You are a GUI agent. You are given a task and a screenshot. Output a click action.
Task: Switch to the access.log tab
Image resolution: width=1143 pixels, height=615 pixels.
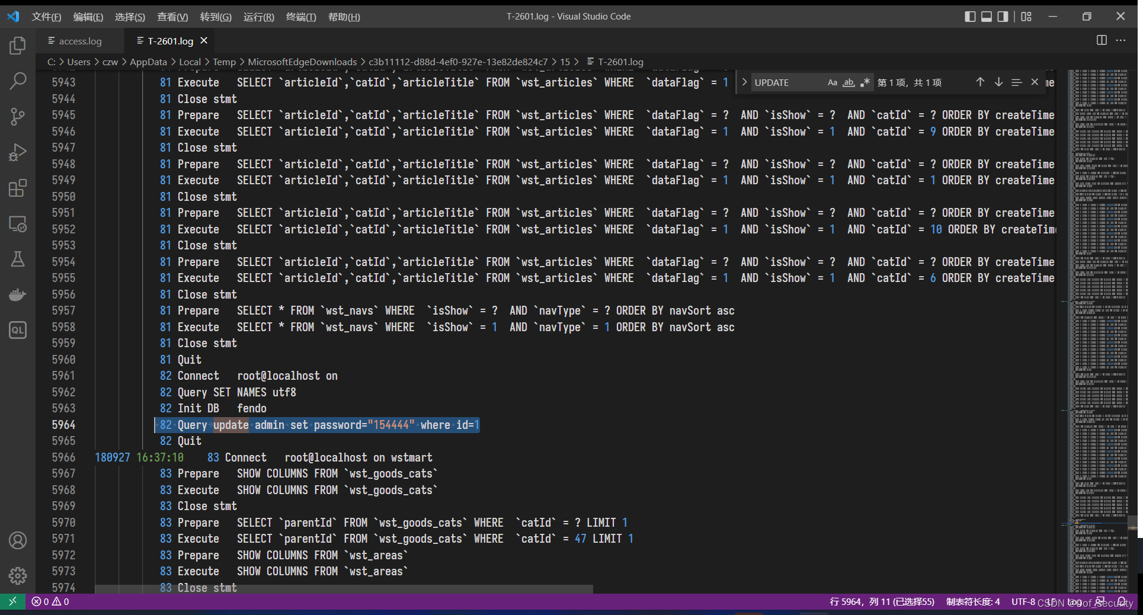pos(80,41)
